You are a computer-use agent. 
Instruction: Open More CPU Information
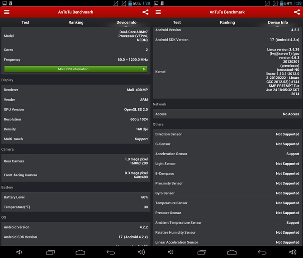coord(76,69)
